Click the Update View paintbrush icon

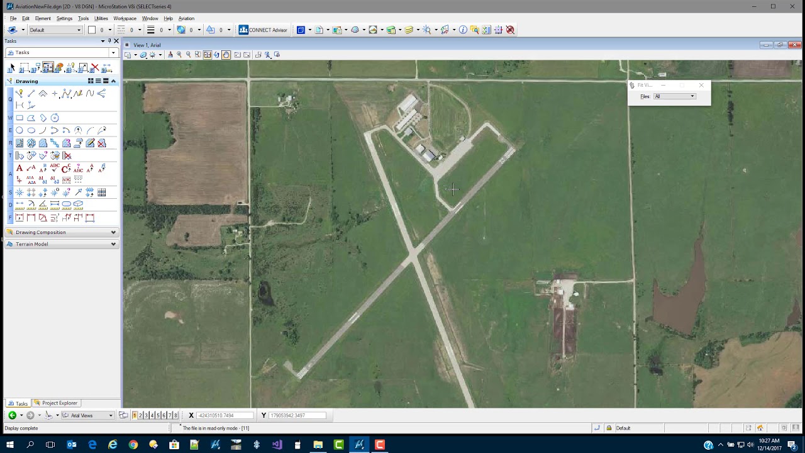[x=170, y=55]
